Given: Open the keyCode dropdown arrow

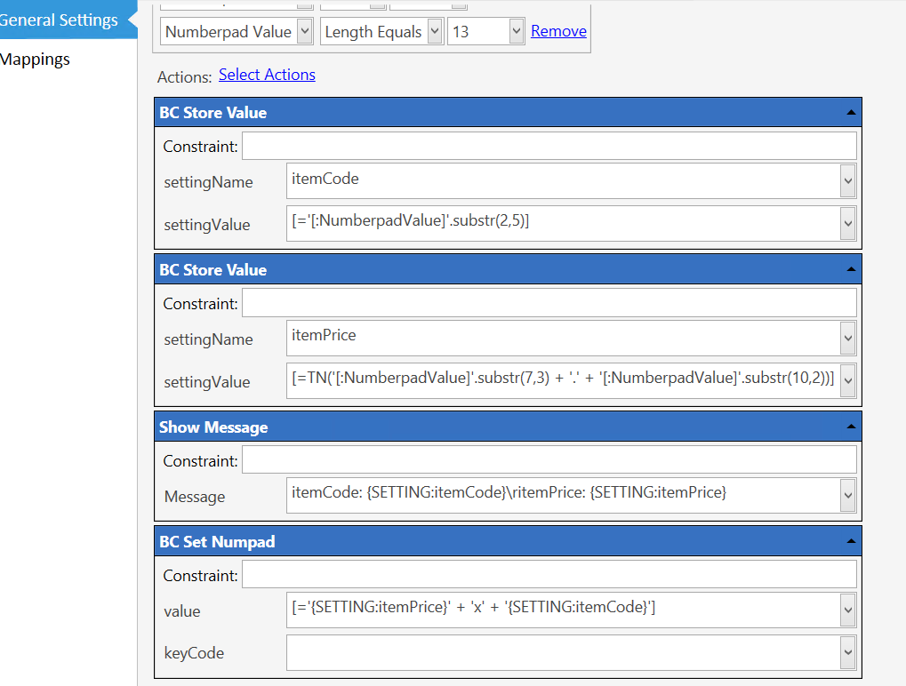Looking at the screenshot, I should (x=847, y=652).
